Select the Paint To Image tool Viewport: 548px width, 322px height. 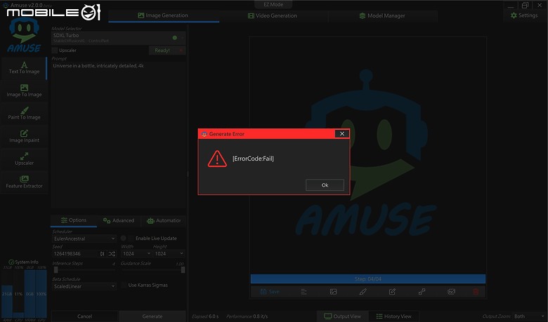pos(24,114)
